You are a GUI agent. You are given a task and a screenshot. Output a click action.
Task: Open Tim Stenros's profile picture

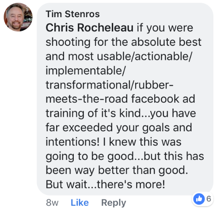click(18, 17)
